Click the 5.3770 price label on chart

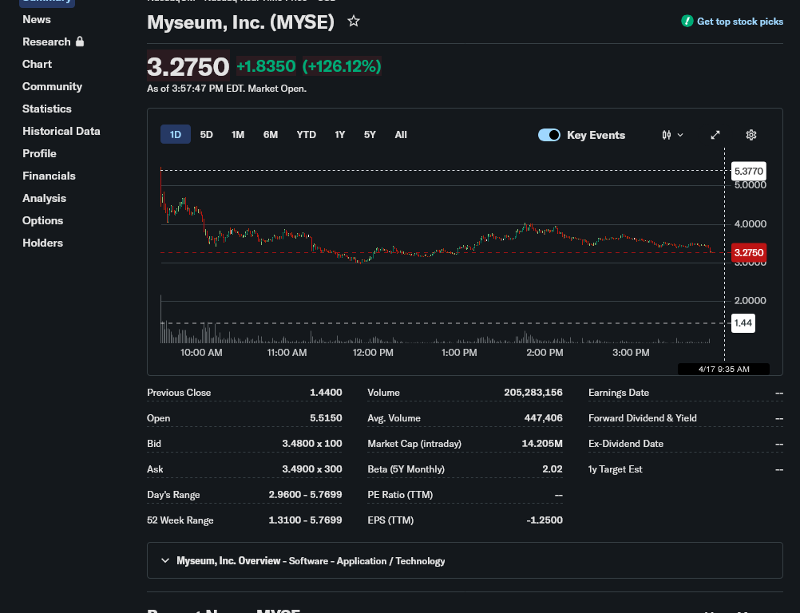[x=748, y=172]
